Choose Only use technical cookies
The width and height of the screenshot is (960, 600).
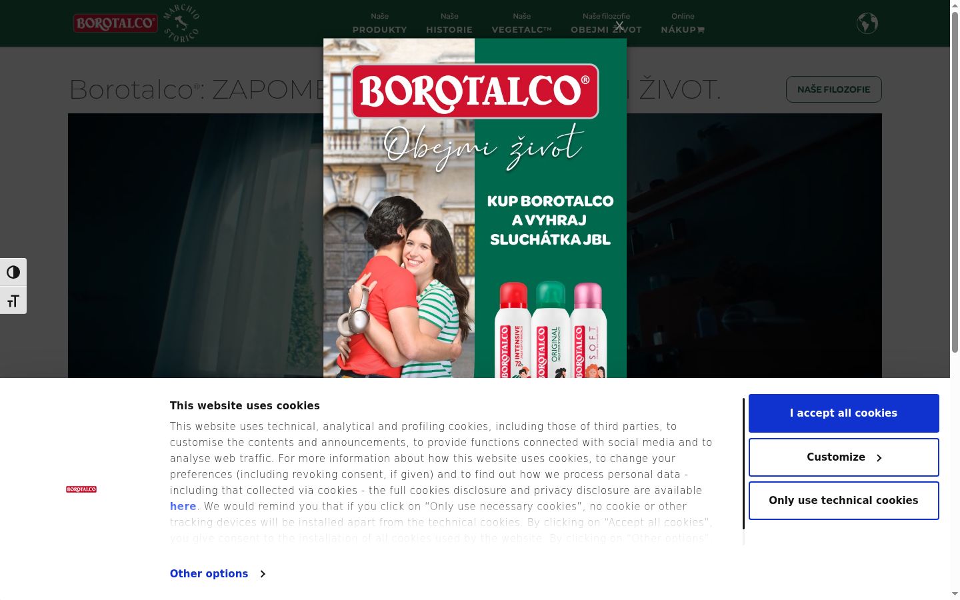pos(843,501)
